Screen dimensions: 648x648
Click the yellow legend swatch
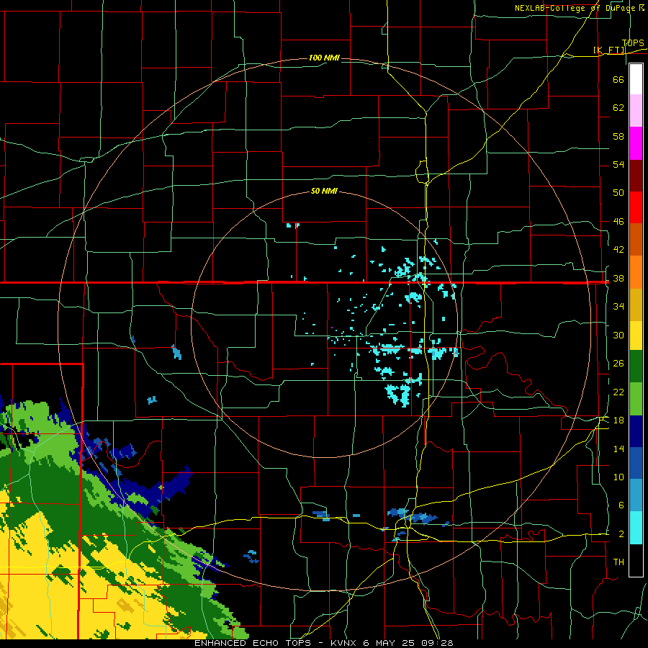[x=636, y=336]
